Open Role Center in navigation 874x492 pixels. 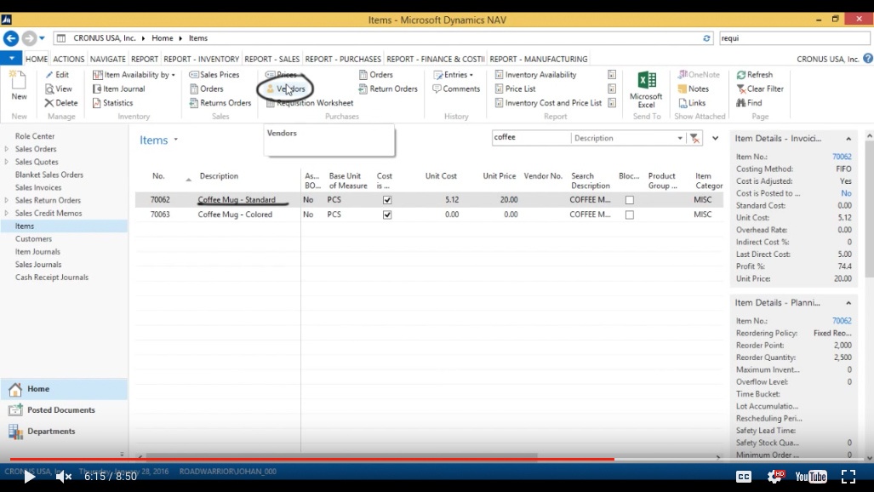35,136
